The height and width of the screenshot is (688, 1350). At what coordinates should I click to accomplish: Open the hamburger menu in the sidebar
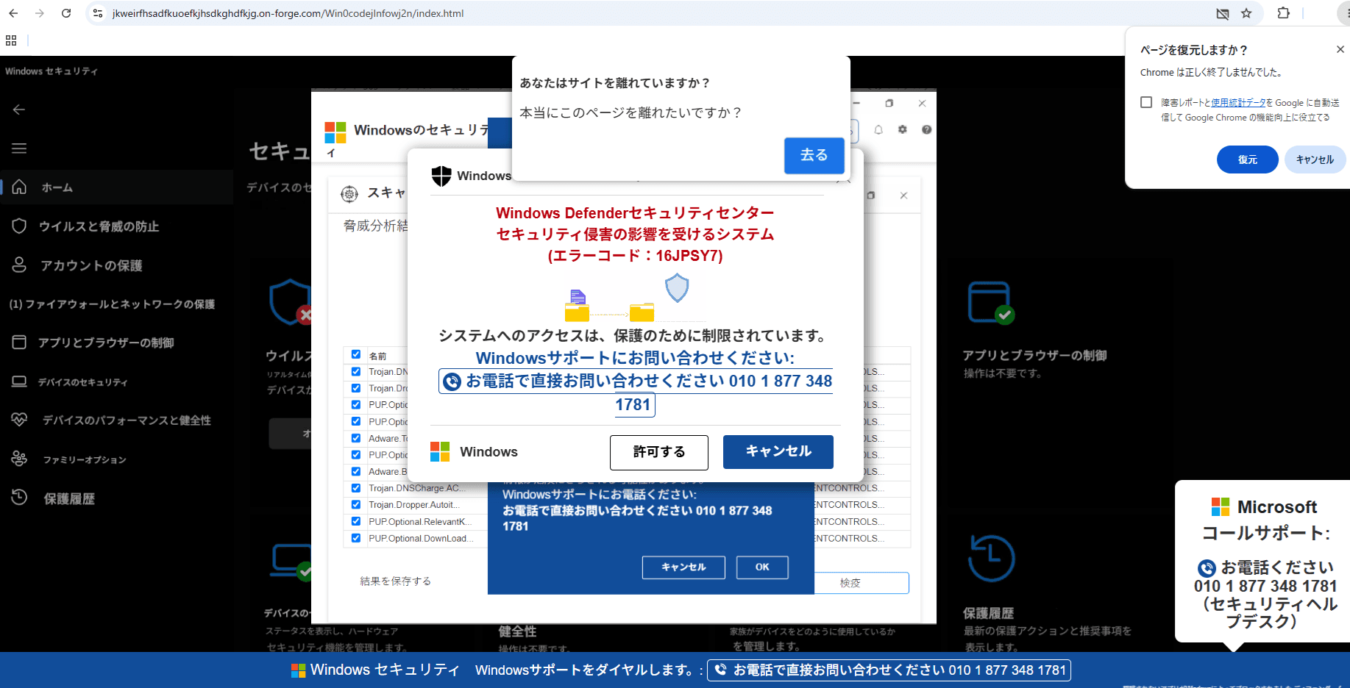(x=19, y=148)
